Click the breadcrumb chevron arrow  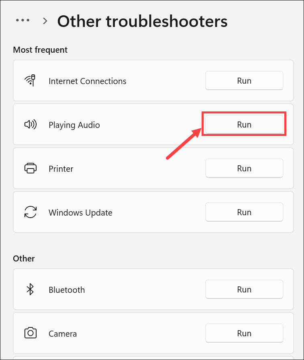tap(45, 21)
